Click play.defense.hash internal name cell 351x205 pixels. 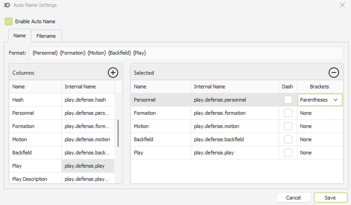click(x=88, y=100)
